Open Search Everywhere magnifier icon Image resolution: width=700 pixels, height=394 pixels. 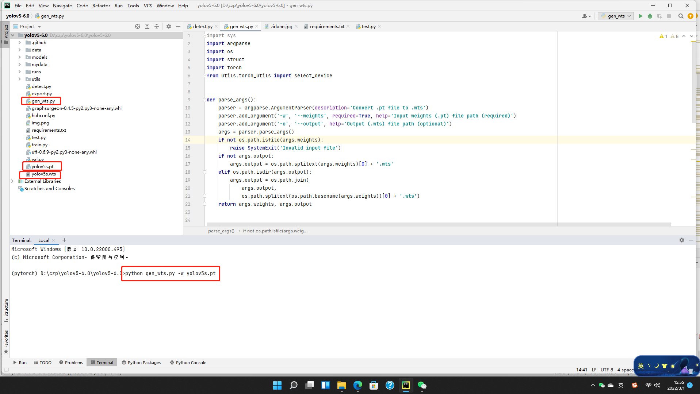pyautogui.click(x=681, y=16)
